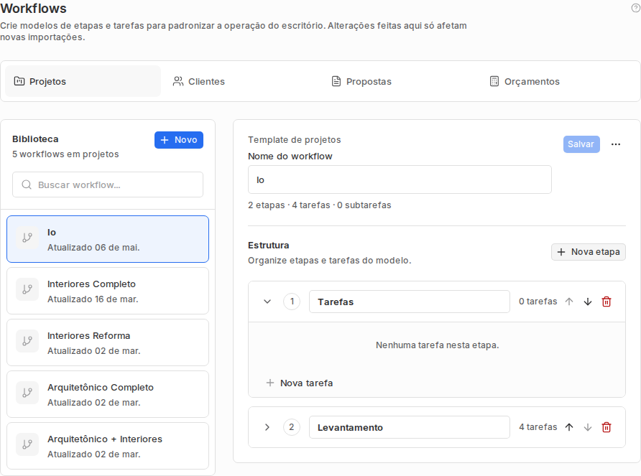Click the search magnifier icon

(x=27, y=185)
